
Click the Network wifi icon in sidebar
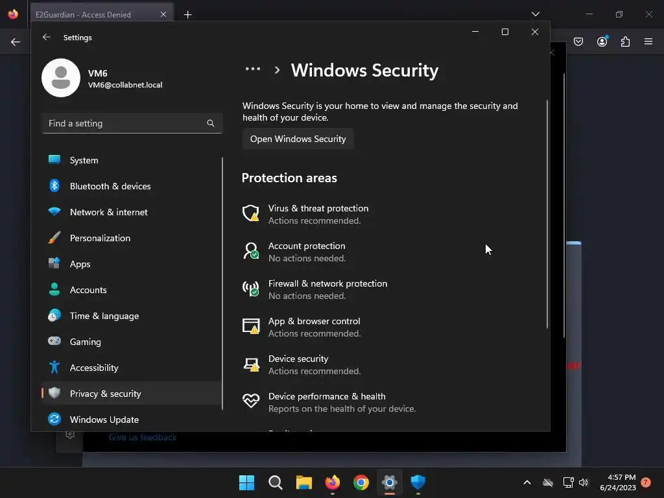pyautogui.click(x=54, y=211)
